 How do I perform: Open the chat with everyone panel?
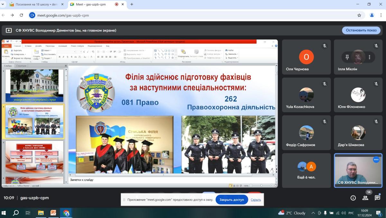coord(377,198)
